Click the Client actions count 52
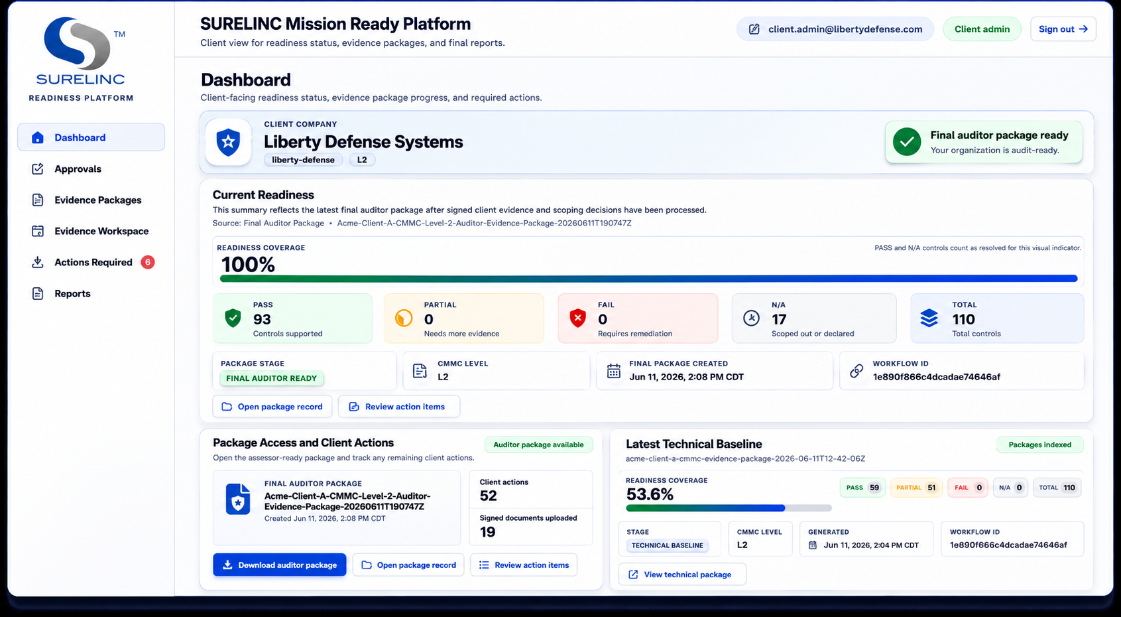The height and width of the screenshot is (617, 1121). pyautogui.click(x=489, y=496)
